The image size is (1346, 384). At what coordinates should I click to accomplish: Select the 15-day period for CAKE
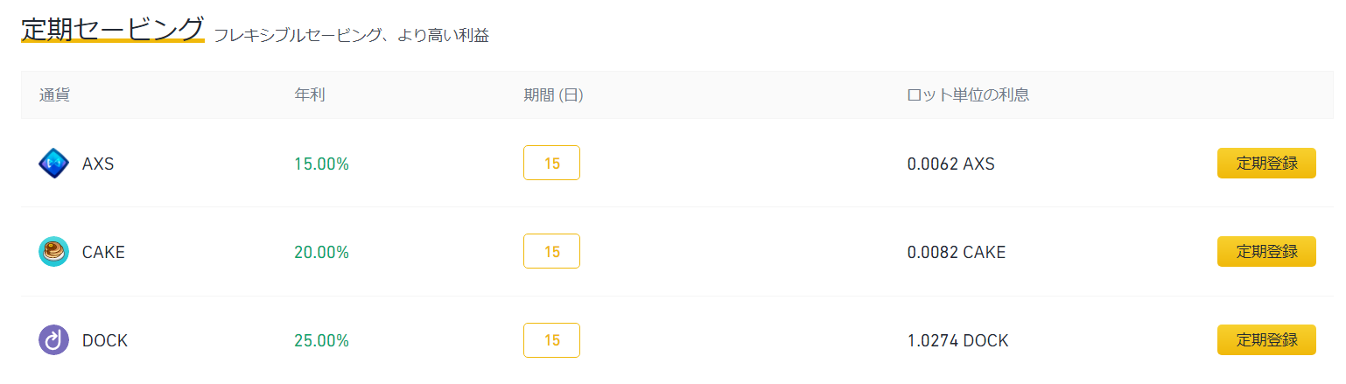pos(551,251)
